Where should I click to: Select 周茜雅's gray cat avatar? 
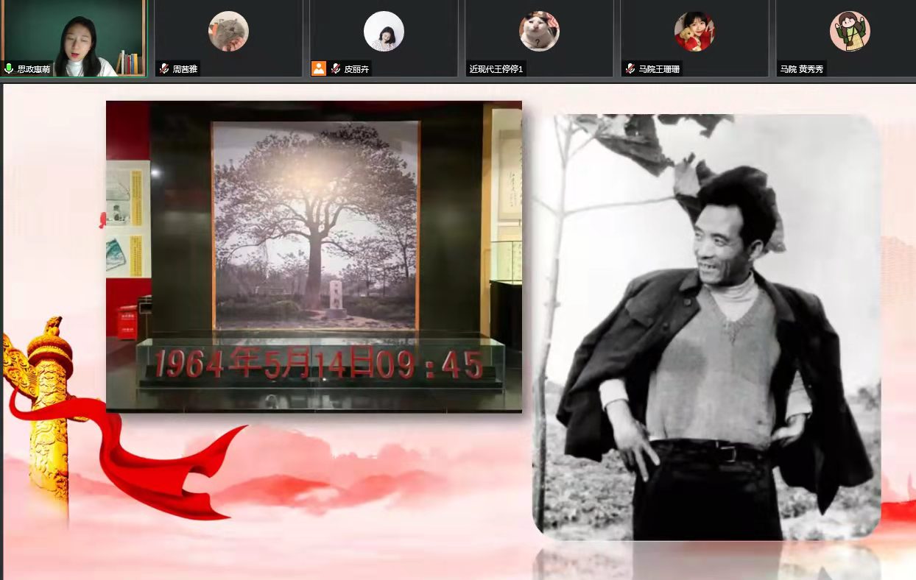coord(228,32)
